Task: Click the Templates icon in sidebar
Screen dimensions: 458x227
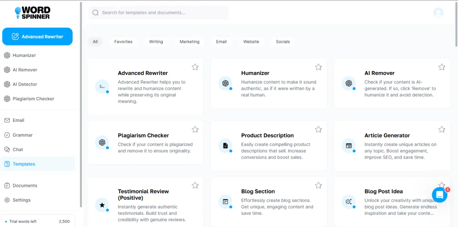Action: (7, 164)
